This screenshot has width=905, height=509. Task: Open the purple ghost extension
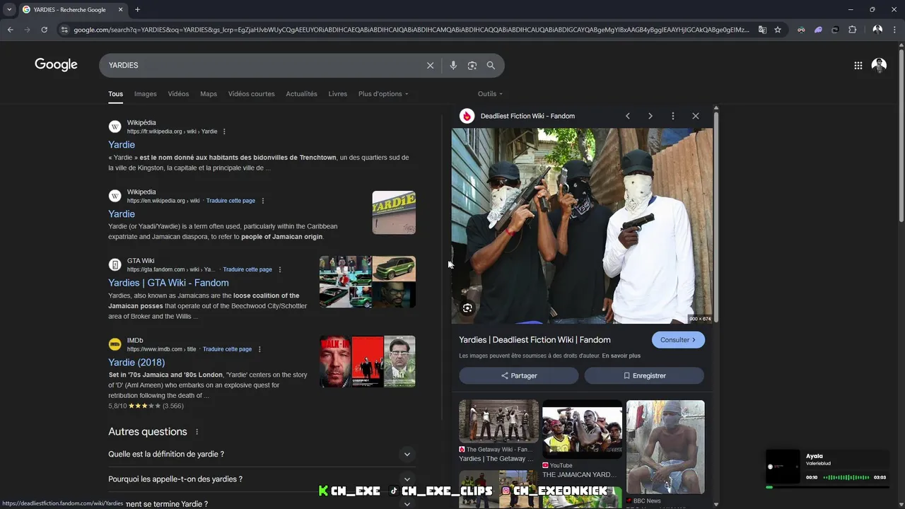point(818,30)
